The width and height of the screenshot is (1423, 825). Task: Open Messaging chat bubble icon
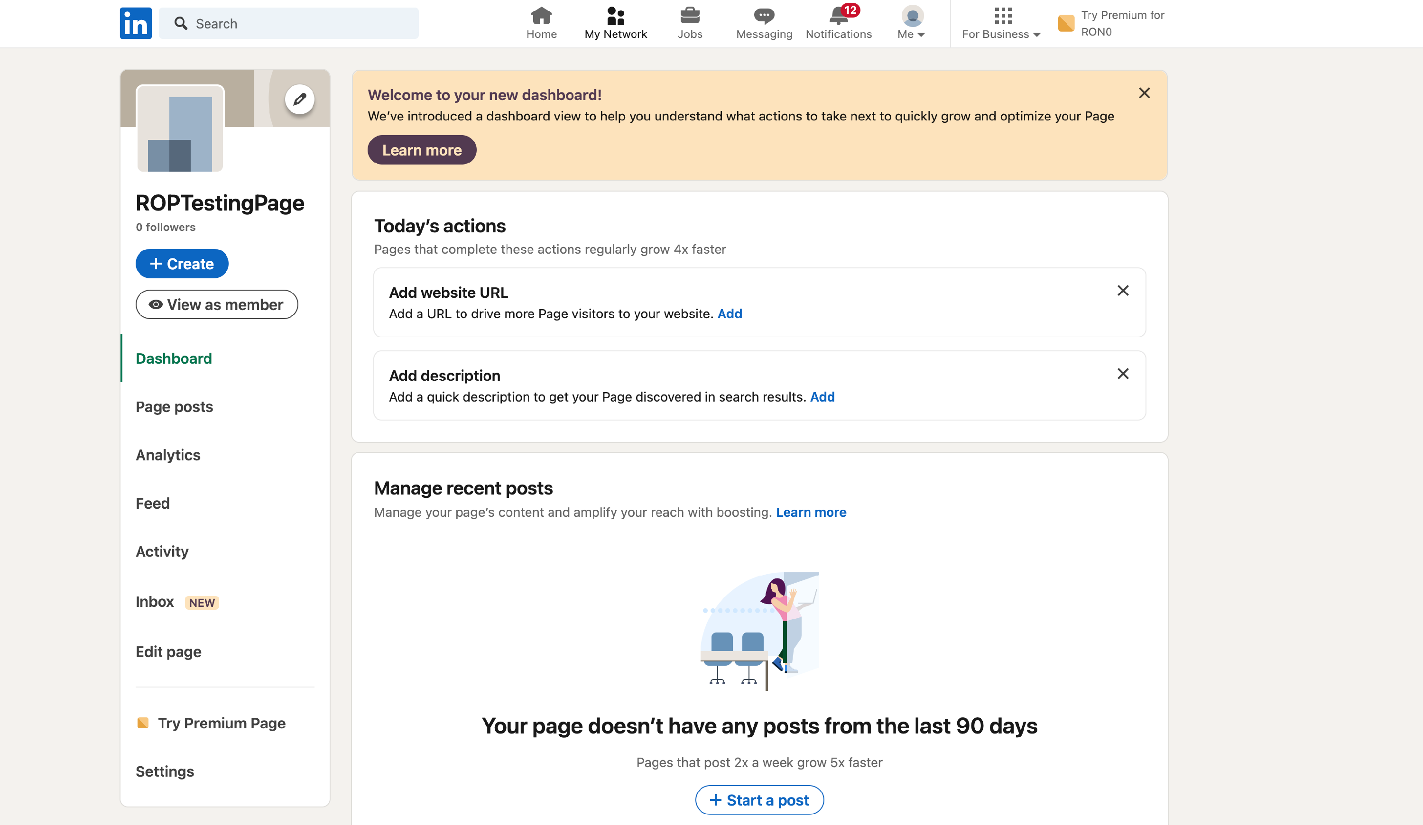tap(764, 16)
